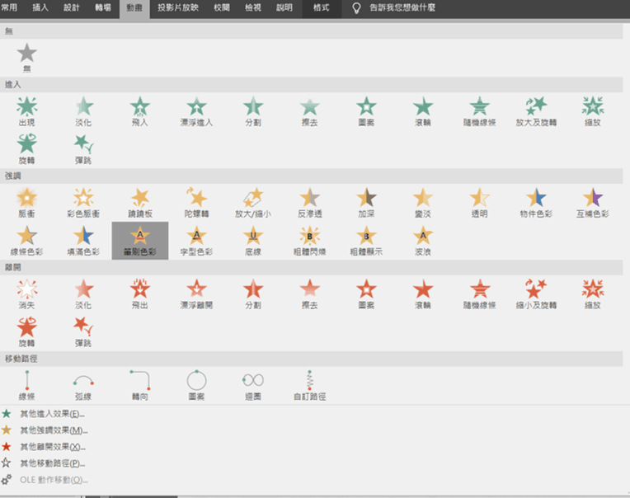Click the 告訴我您想做什麼 search box
The height and width of the screenshot is (498, 630).
(x=402, y=7)
